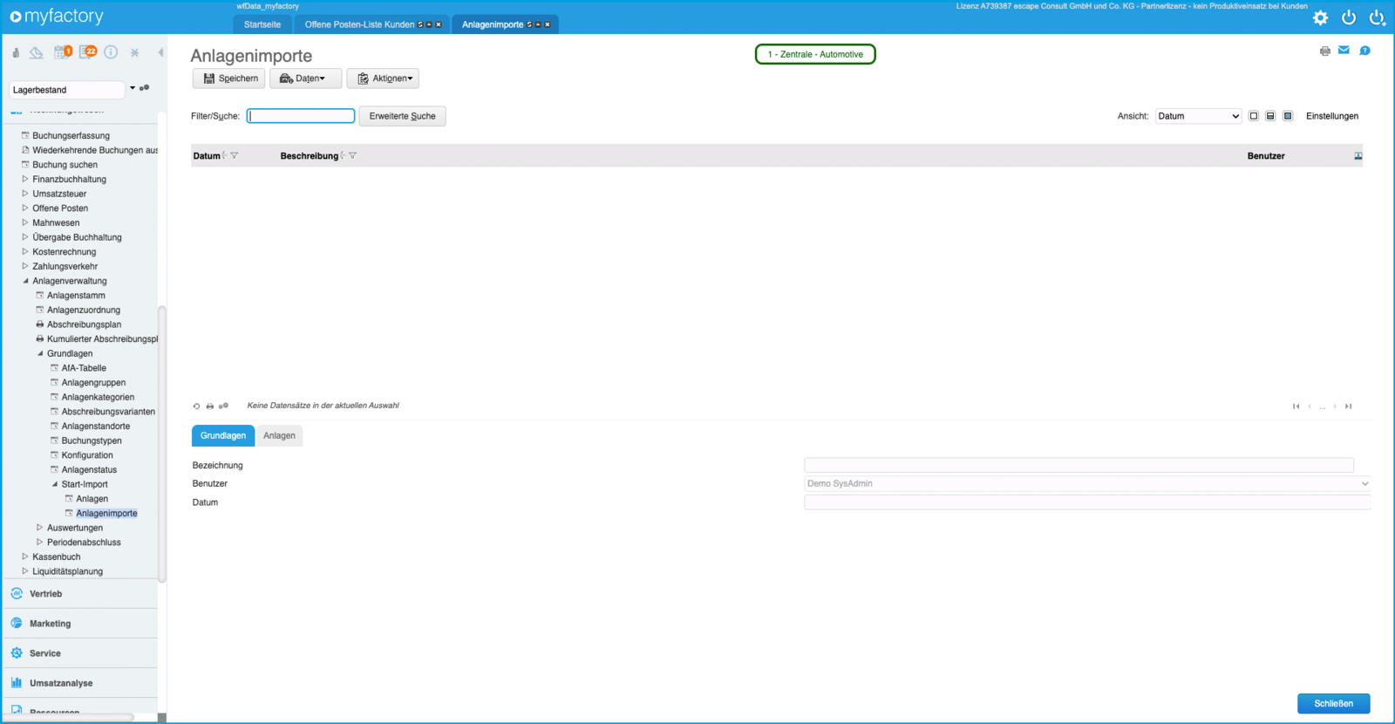Image resolution: width=1395 pixels, height=724 pixels.
Task: Open the Benutzer Demo SysAdmin dropdown
Action: [1086, 483]
